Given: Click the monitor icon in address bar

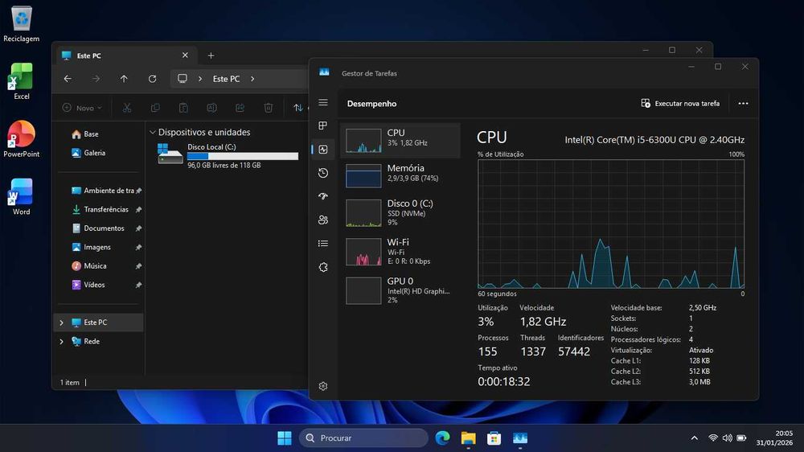Looking at the screenshot, I should pos(182,79).
